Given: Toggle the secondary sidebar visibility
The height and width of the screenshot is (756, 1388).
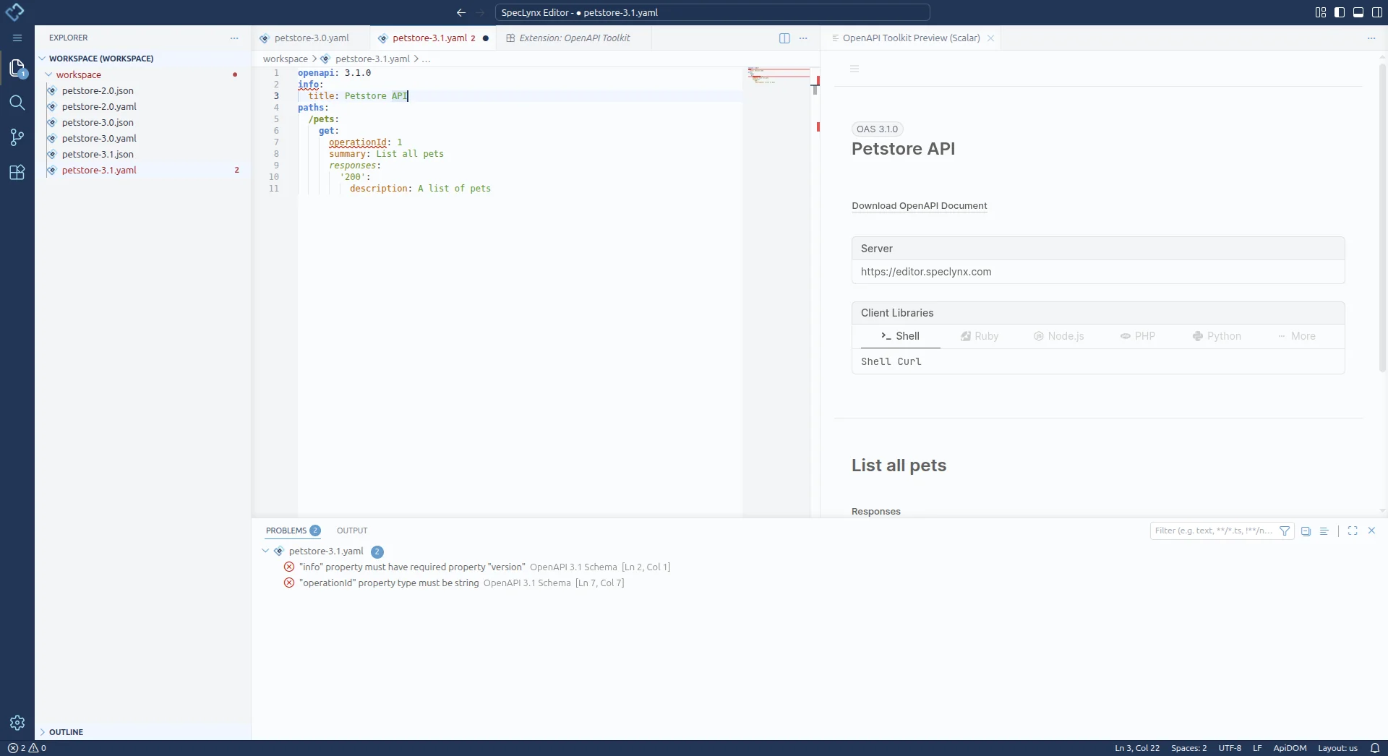Looking at the screenshot, I should 1377,12.
